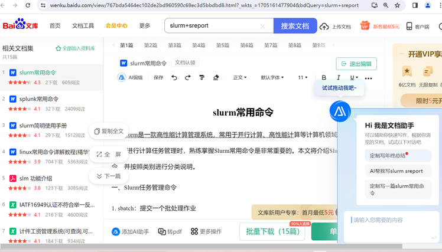Click the undo arrow in editor toolbar

click(174, 77)
